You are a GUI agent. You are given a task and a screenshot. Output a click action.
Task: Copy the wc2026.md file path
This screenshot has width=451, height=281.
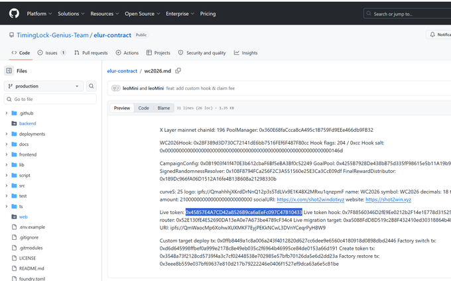178,71
